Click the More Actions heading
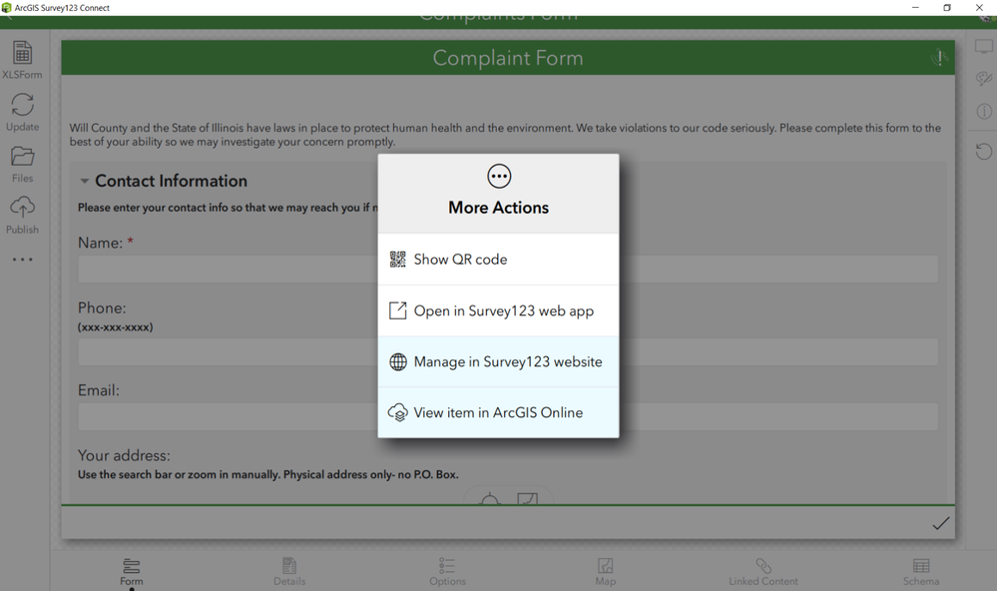This screenshot has width=997, height=591. pos(499,208)
